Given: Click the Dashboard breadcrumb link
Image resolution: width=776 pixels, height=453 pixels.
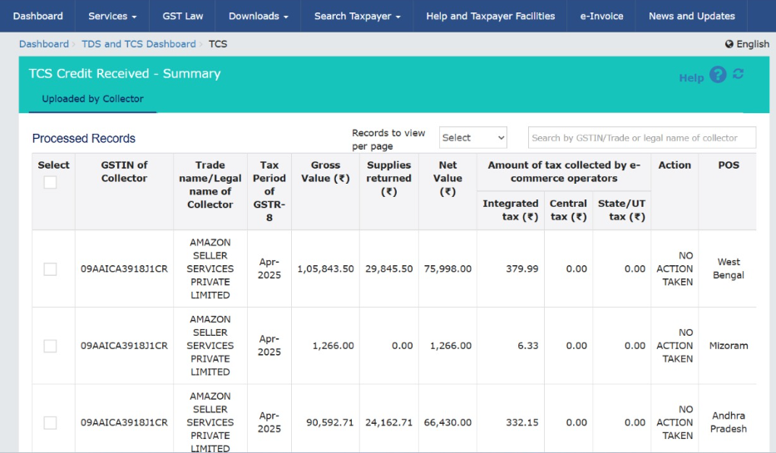Looking at the screenshot, I should [43, 44].
